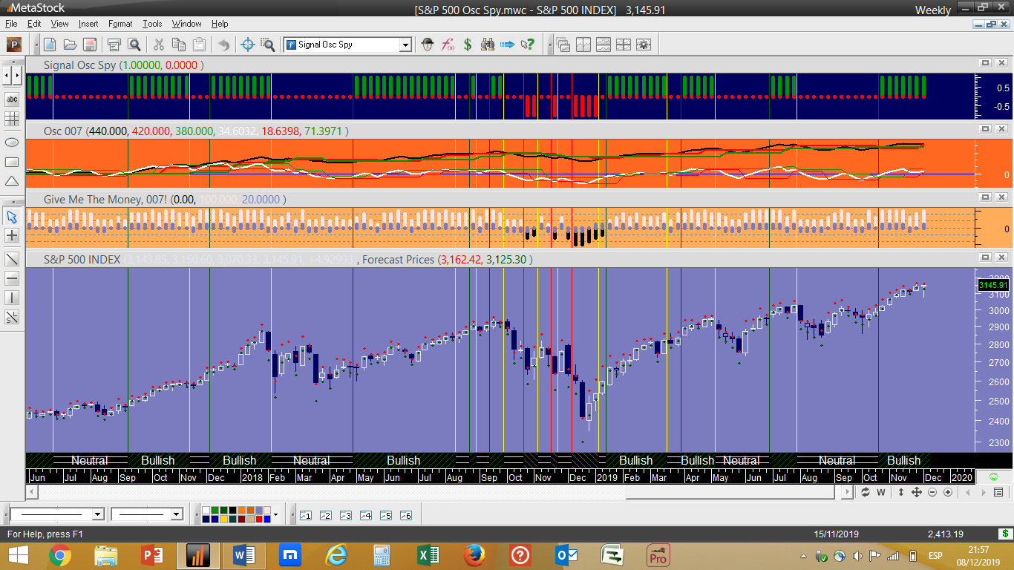Open the Tools menu

(152, 24)
